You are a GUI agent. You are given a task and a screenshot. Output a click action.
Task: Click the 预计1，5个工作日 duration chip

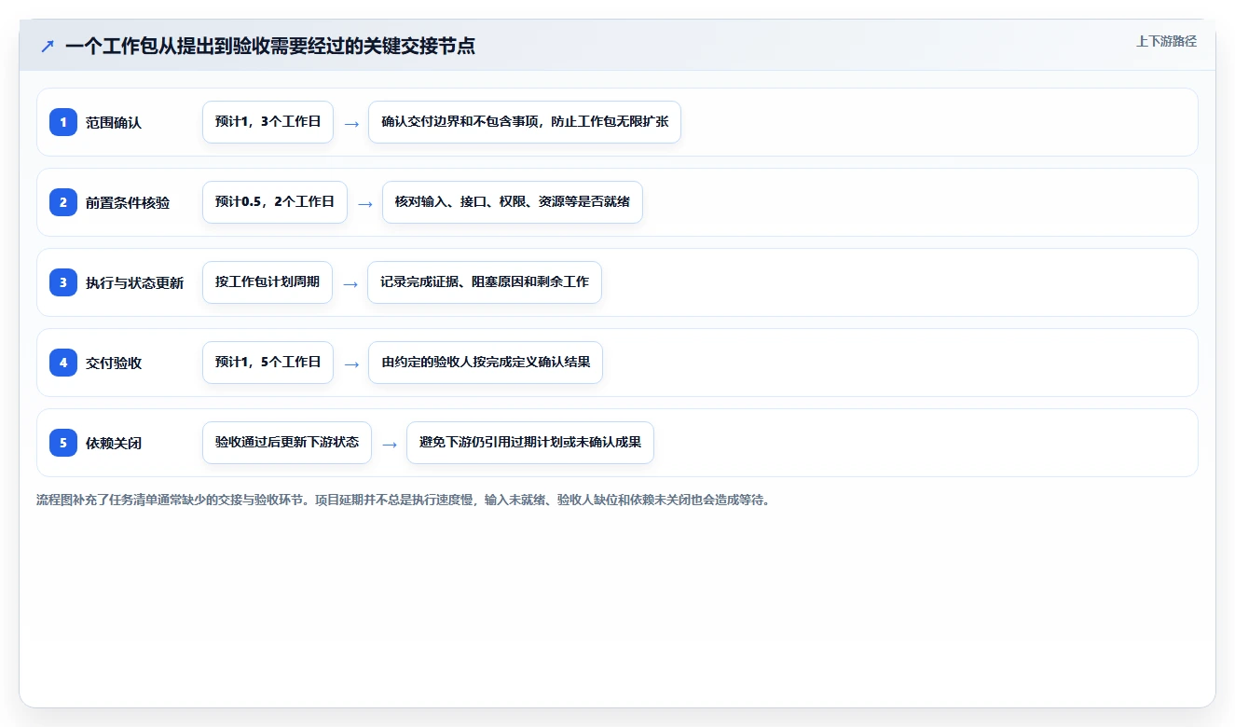268,363
